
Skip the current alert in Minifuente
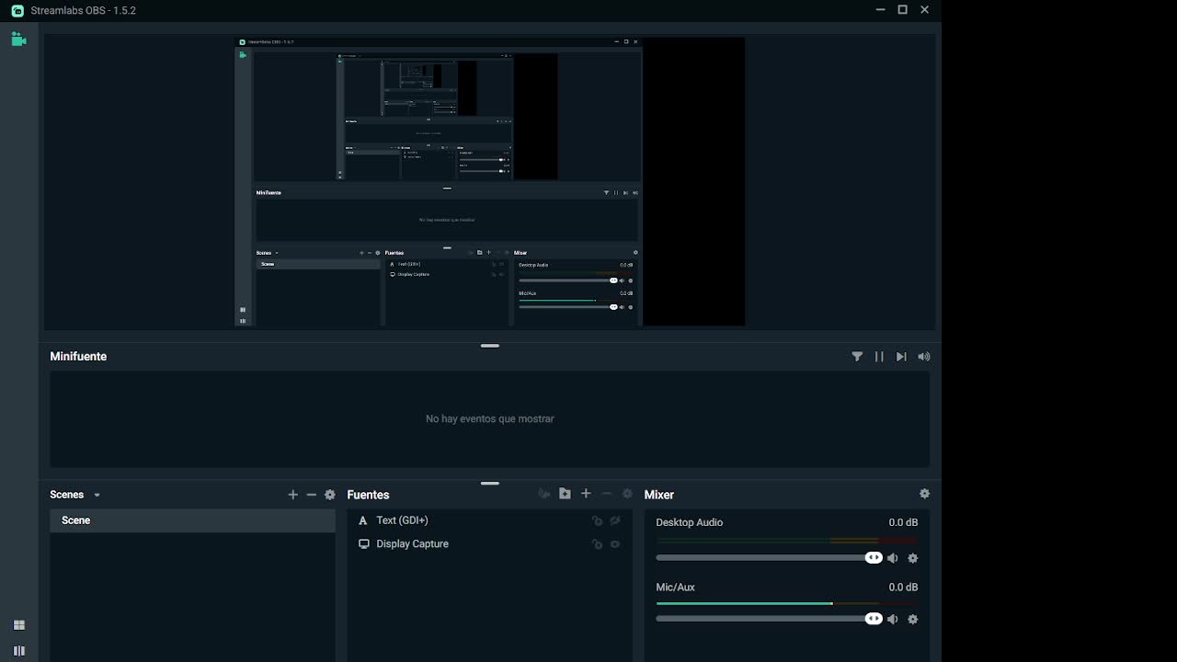point(901,357)
